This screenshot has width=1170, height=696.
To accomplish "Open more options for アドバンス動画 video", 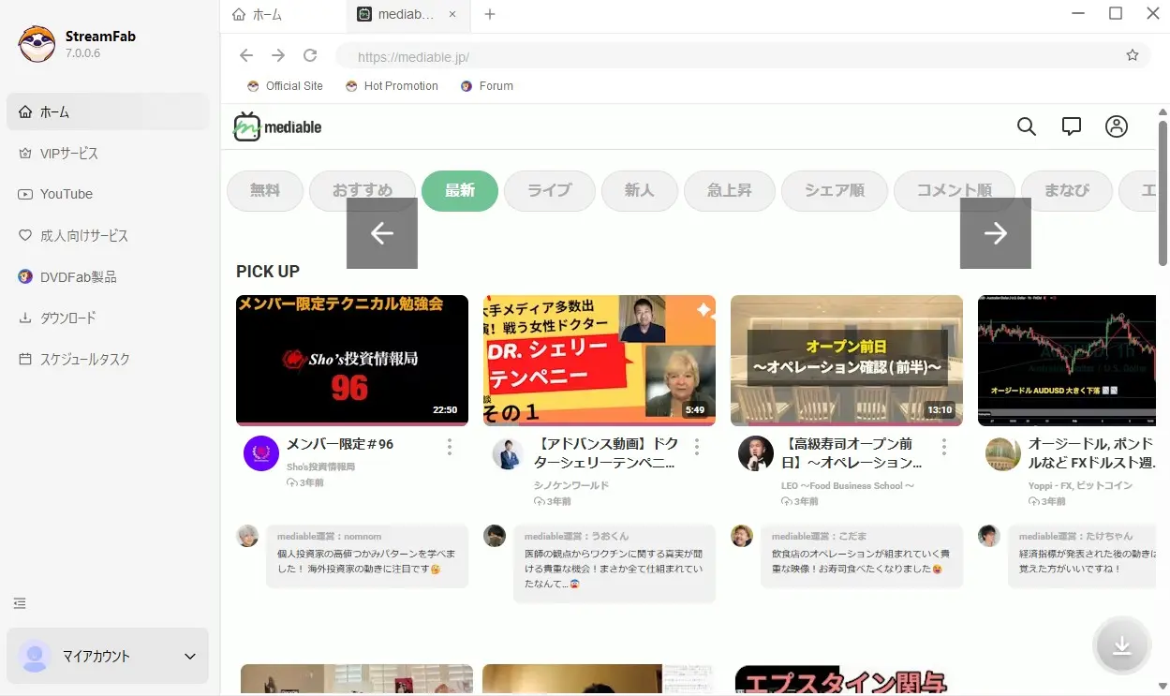I will click(x=697, y=447).
